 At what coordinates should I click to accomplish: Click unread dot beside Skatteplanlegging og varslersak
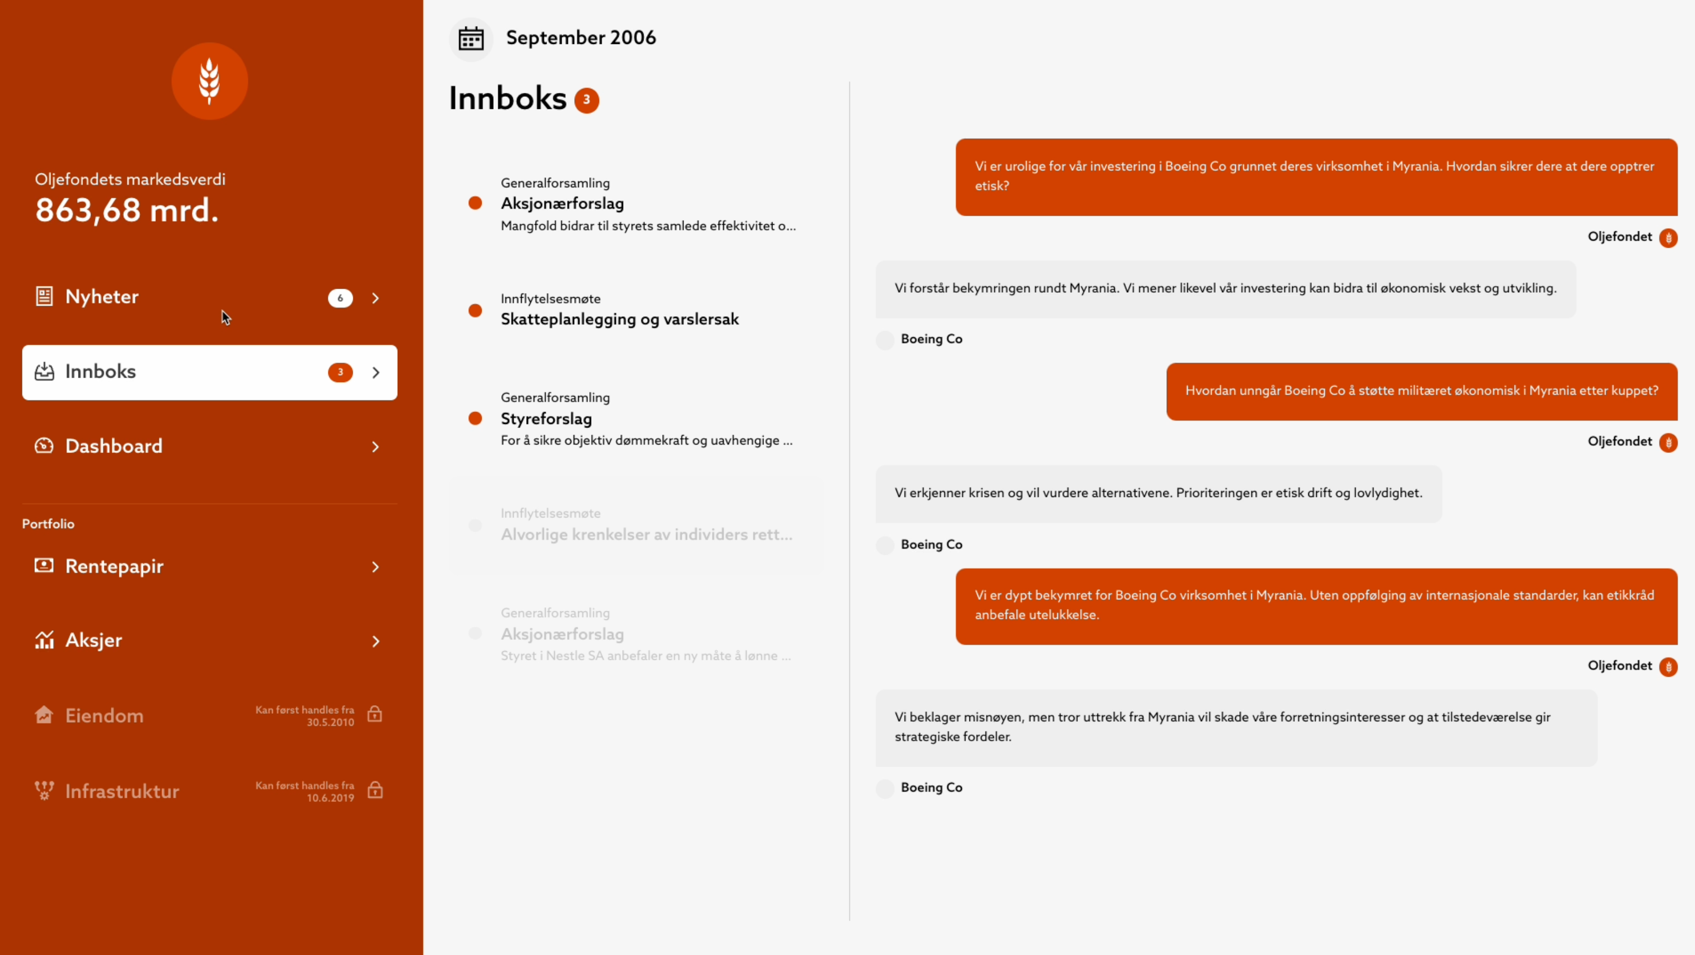coord(475,311)
